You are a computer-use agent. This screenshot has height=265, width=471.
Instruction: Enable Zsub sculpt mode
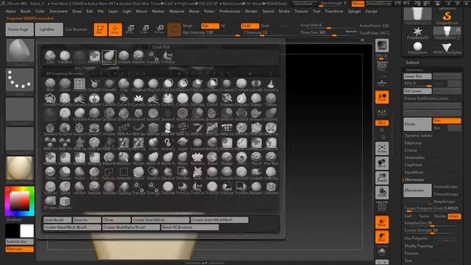point(265,26)
